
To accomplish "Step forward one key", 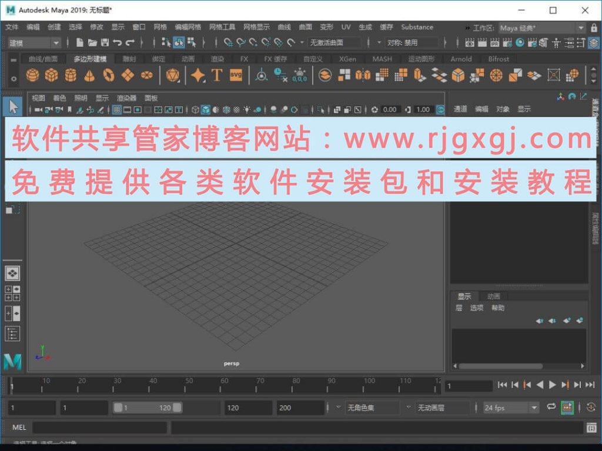I will click(x=565, y=385).
